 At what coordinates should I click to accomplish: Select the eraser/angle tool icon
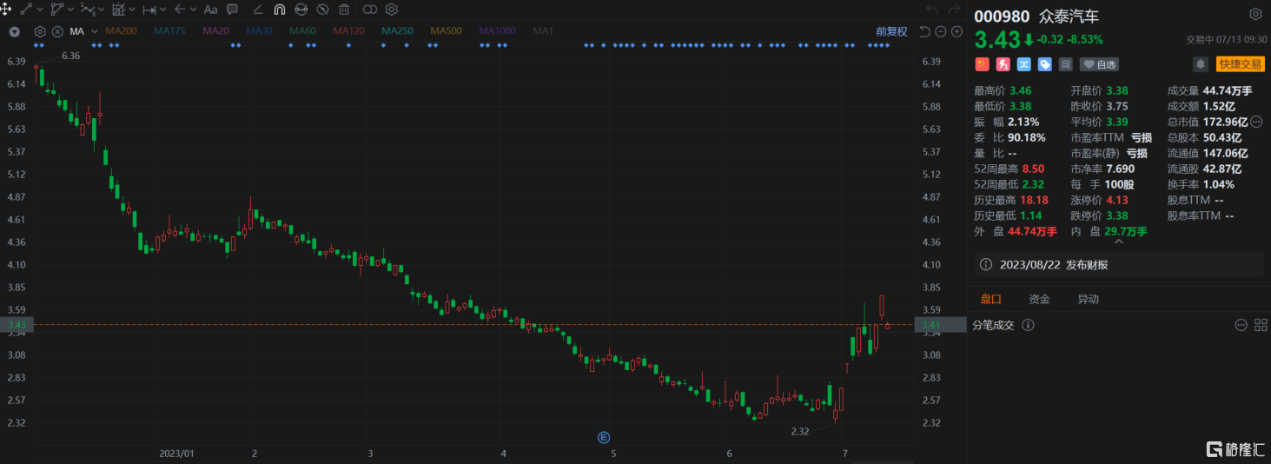click(x=258, y=10)
